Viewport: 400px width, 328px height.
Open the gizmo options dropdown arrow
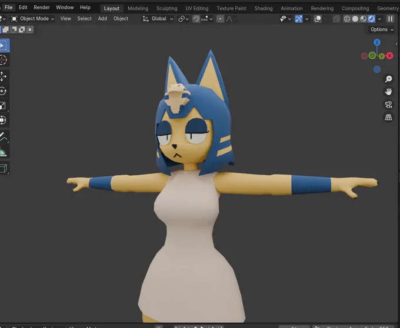coord(306,19)
